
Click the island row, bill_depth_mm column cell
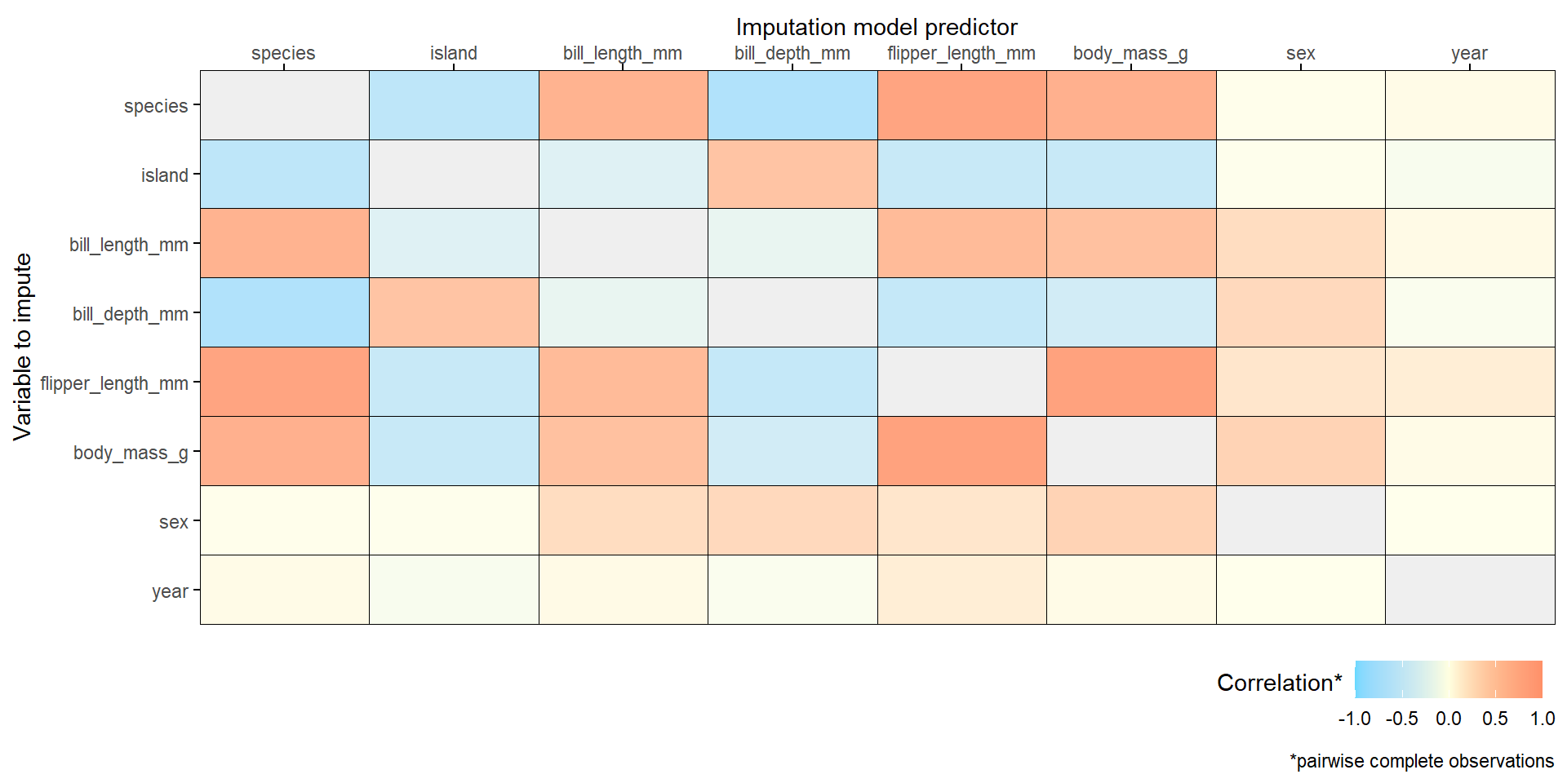(792, 174)
